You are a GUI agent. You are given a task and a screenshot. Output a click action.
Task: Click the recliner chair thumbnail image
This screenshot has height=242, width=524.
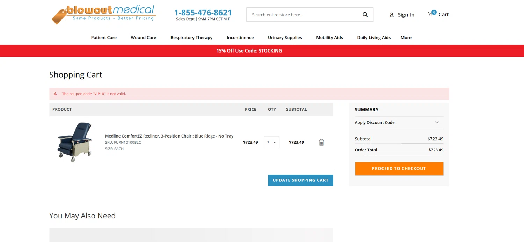click(74, 142)
